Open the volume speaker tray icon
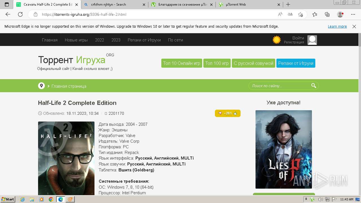Screen dimensions: 361x203 [x=321, y=199]
